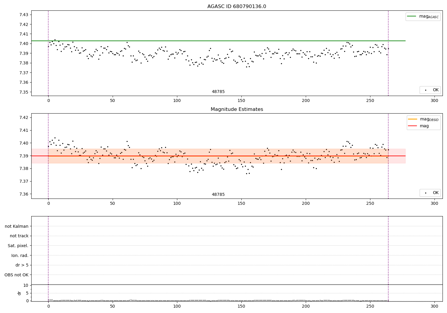The image size is (447, 313).
Task: Click the 'dr' y-axis label
Action: tap(19, 293)
